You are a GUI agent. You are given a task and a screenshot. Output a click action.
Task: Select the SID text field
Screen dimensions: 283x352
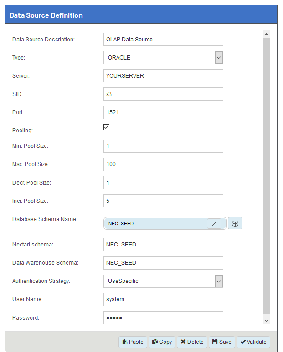click(163, 94)
